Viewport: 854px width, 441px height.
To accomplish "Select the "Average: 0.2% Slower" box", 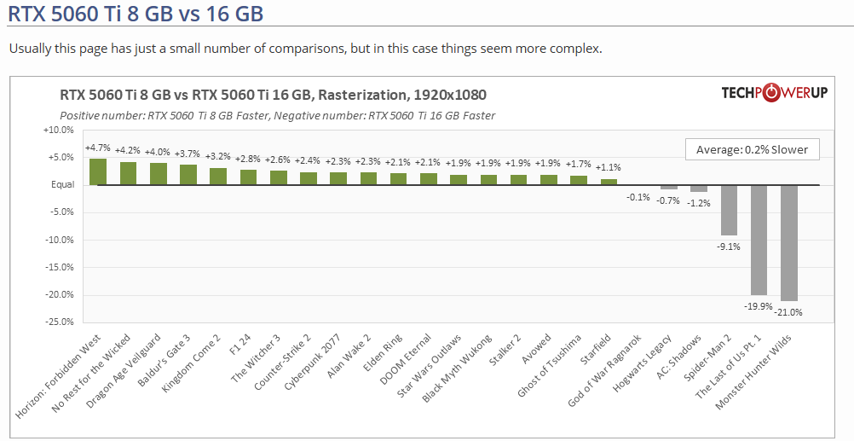I will coord(752,149).
